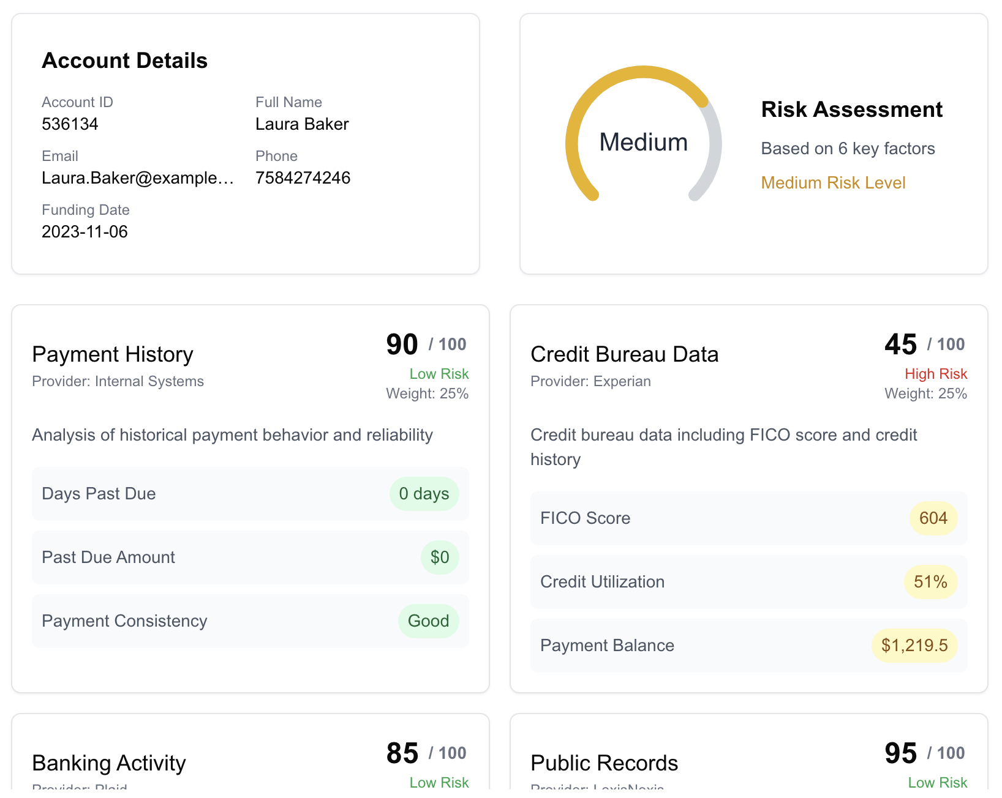Viewport: 1002px width, 798px height.
Task: Click the Public Records score 95
Action: (x=900, y=753)
